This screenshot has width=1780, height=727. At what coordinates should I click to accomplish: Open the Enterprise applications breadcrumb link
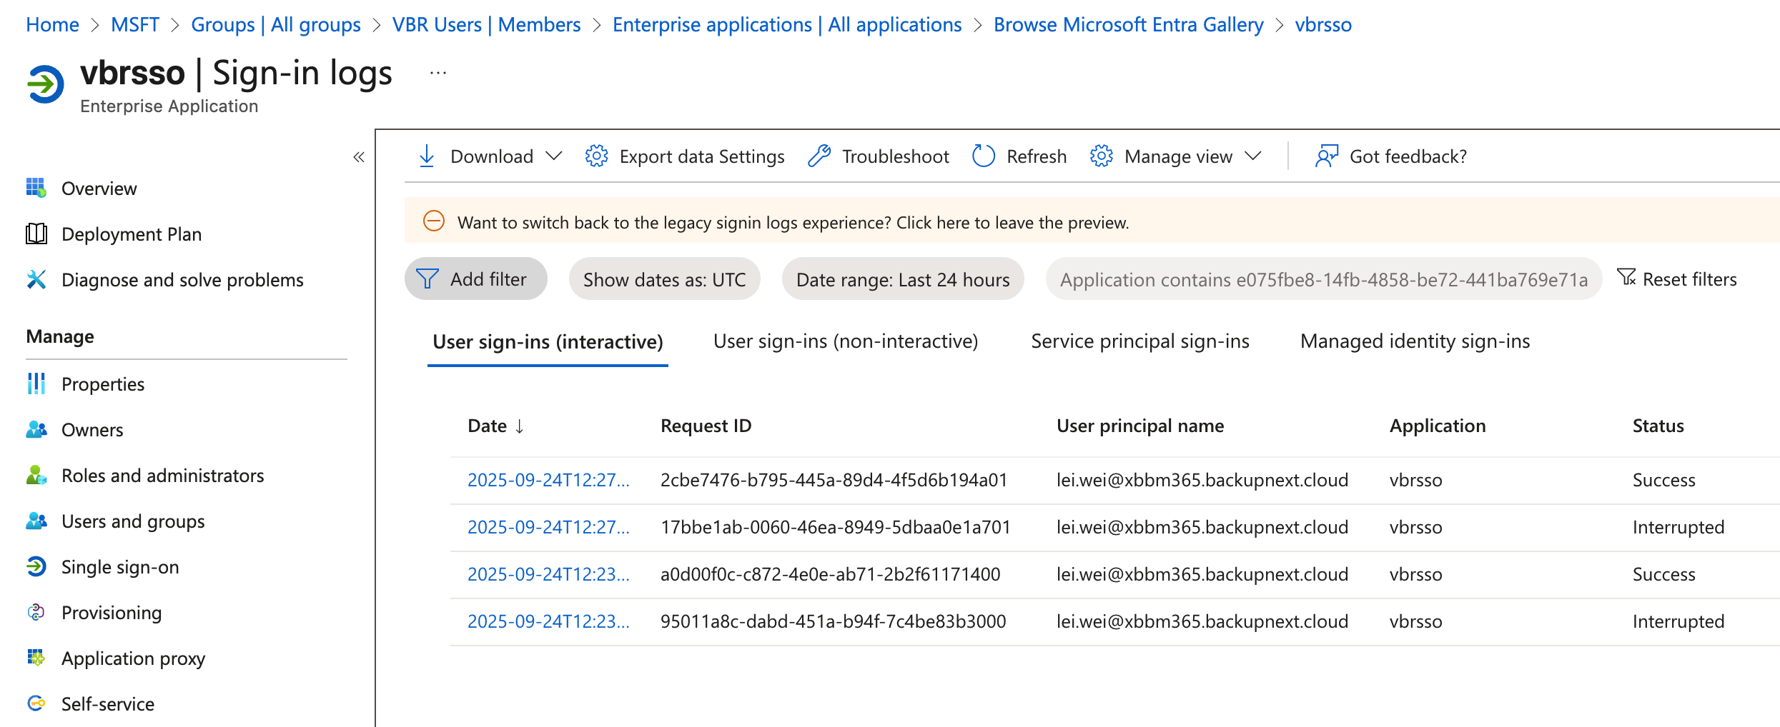click(787, 25)
